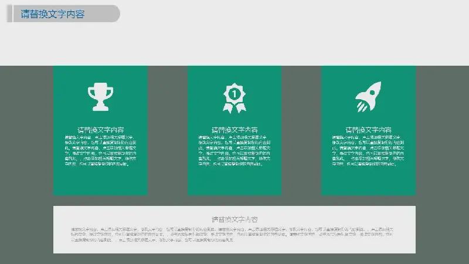469x264 pixels.
Task: Select the title text in the top-left banner
Action: (x=52, y=14)
